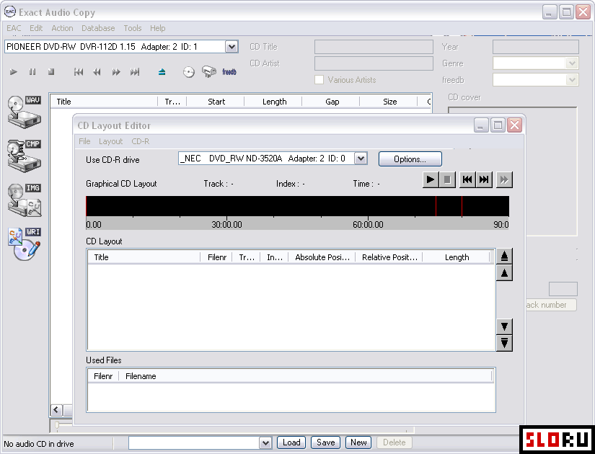Open File menu in CD Layout Editor
595x454 pixels.
84,141
